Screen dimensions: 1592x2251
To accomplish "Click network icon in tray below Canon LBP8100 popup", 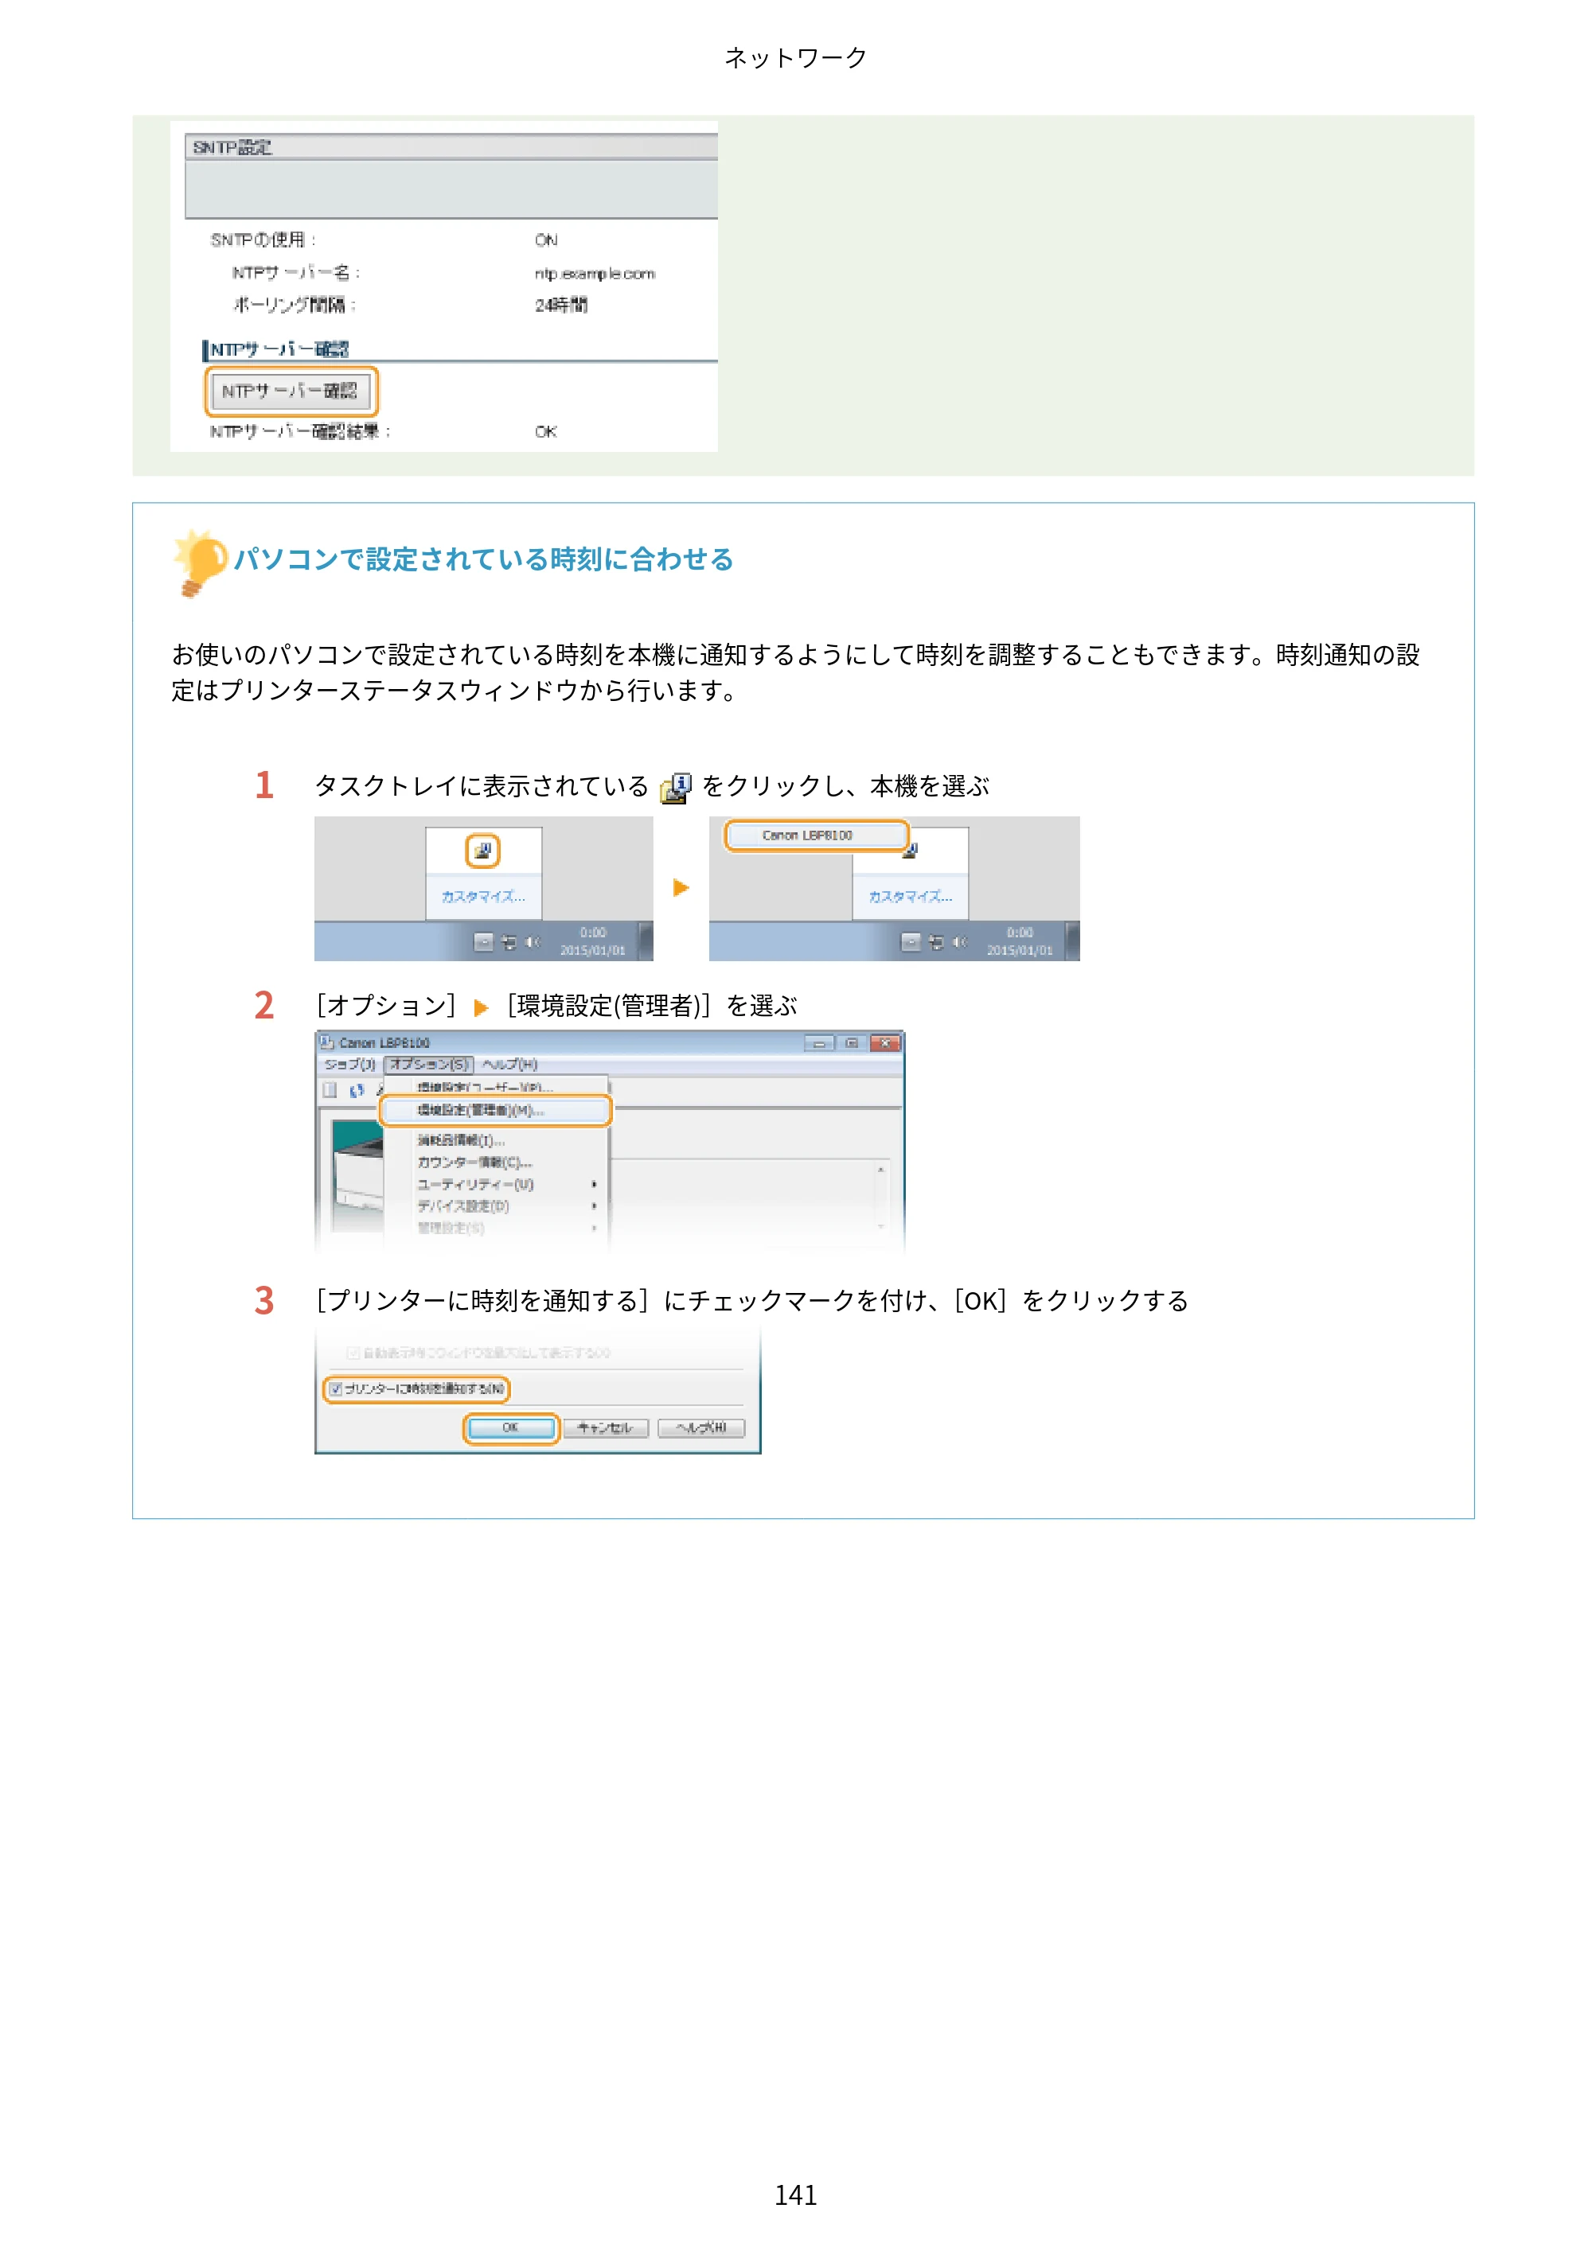I will pos(936,942).
